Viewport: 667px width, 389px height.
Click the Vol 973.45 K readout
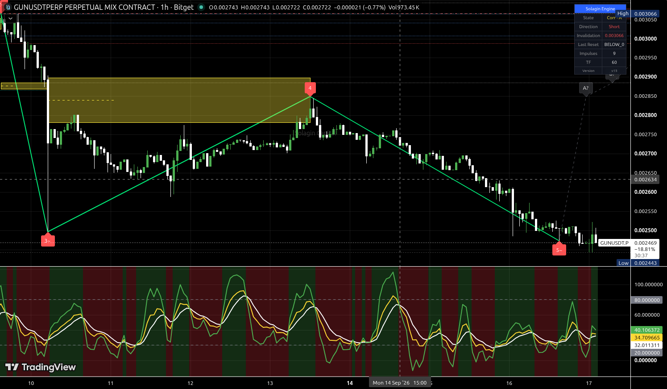click(x=403, y=7)
